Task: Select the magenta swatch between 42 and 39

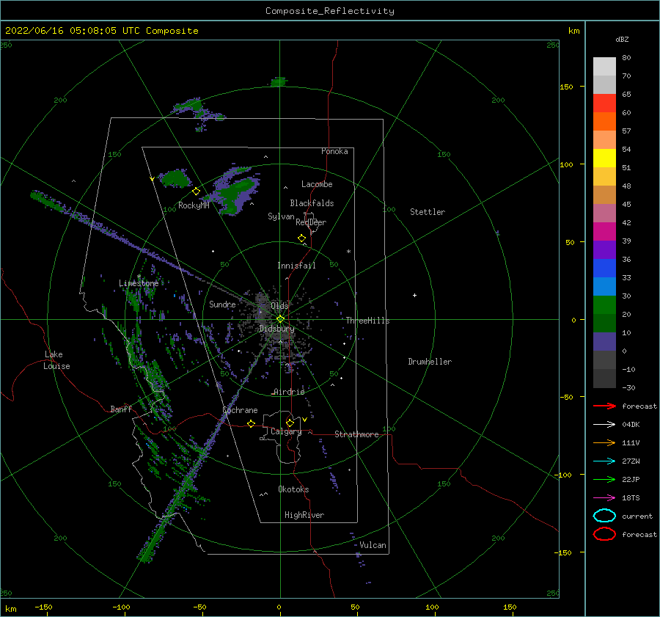Action: tap(604, 232)
